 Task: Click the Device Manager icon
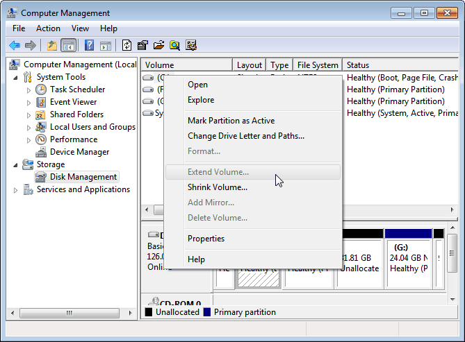pyautogui.click(x=41, y=152)
